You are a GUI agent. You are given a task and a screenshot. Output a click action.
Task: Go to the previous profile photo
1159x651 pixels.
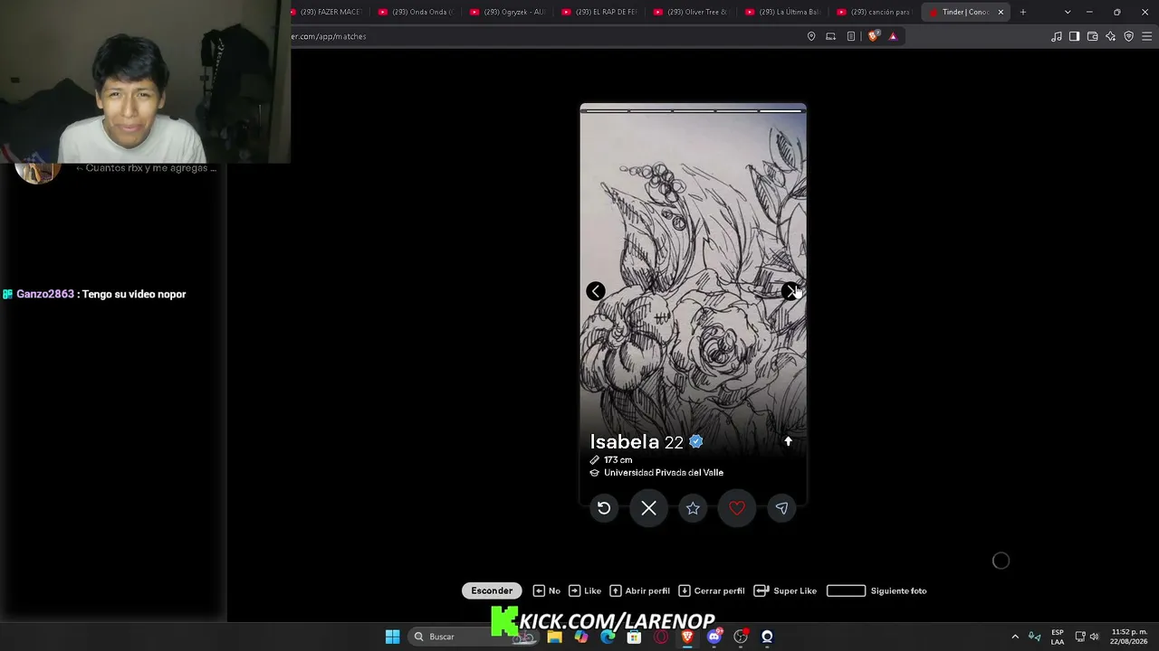[595, 291]
